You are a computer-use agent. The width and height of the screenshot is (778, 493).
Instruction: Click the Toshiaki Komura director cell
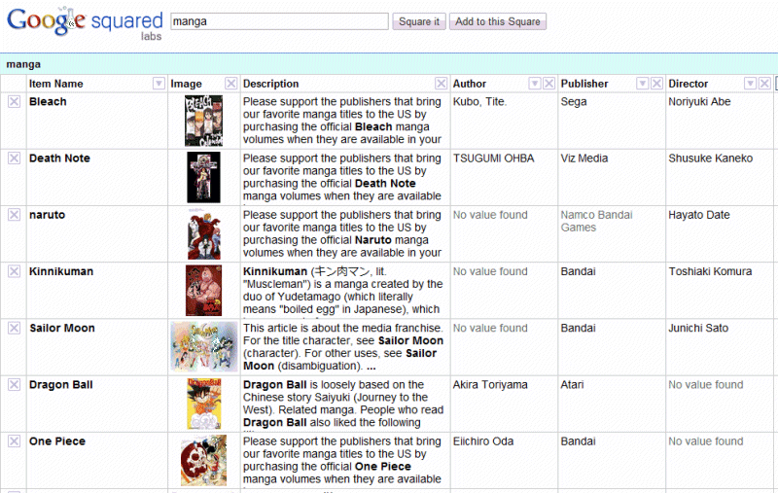click(710, 271)
